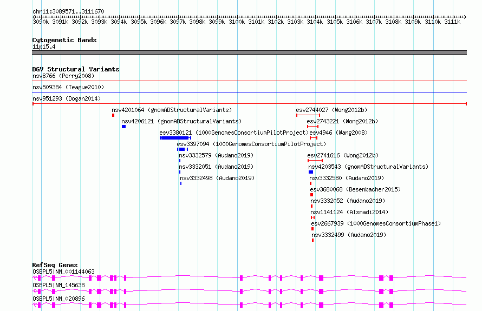The width and height of the screenshot is (482, 311).
Task: Select the magenta NM_145638 transcript glyph
Action: pos(249,292)
